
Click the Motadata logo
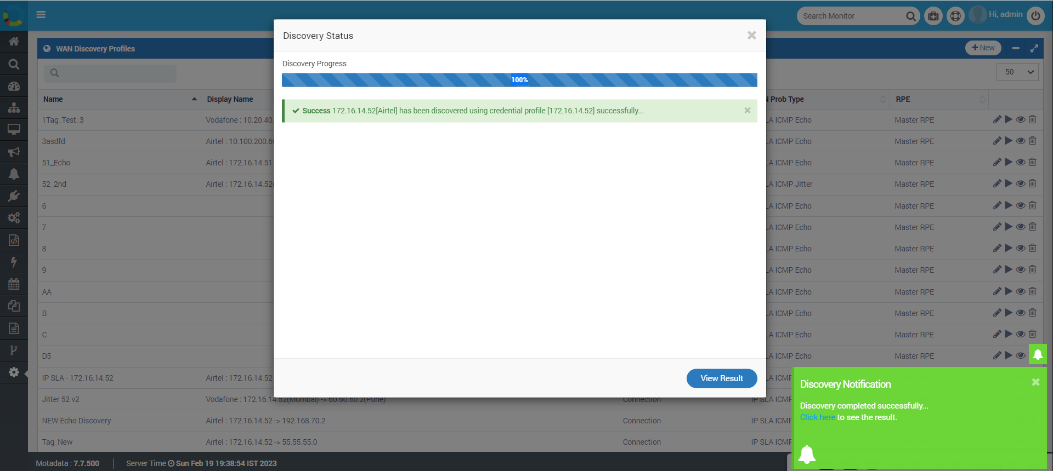[x=13, y=15]
